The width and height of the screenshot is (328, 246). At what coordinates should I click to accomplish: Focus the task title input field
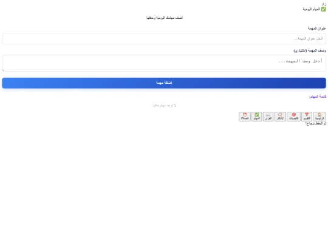164,38
